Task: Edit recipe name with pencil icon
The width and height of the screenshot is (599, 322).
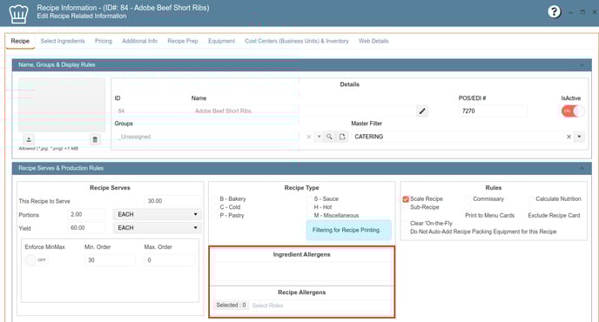Action: (x=422, y=111)
